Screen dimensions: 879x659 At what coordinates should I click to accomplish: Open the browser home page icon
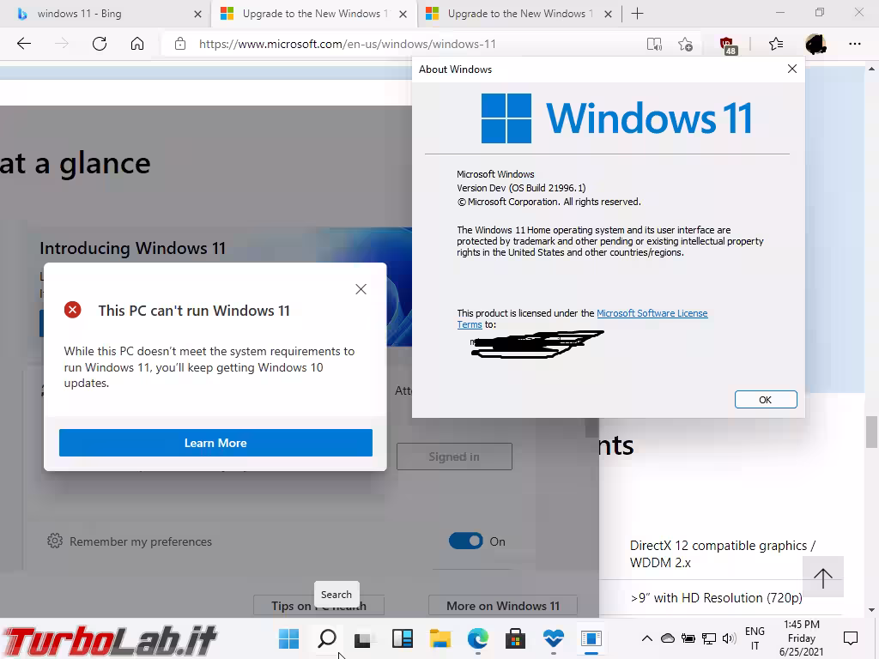click(x=137, y=44)
